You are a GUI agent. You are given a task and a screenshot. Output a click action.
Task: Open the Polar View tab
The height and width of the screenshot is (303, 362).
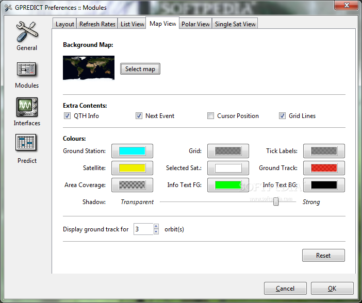point(195,24)
